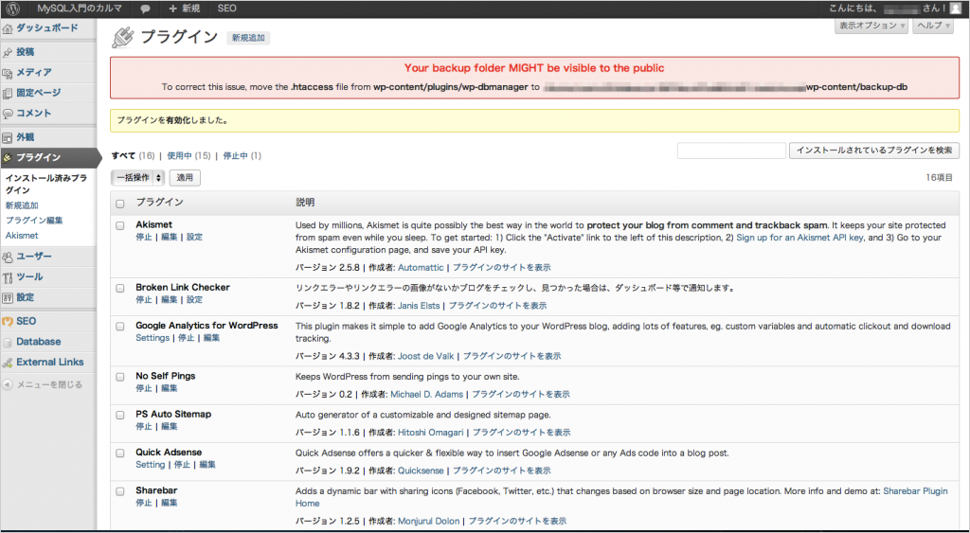The image size is (970, 533).
Task: Click the Database icon in sidebar
Action: coord(8,342)
